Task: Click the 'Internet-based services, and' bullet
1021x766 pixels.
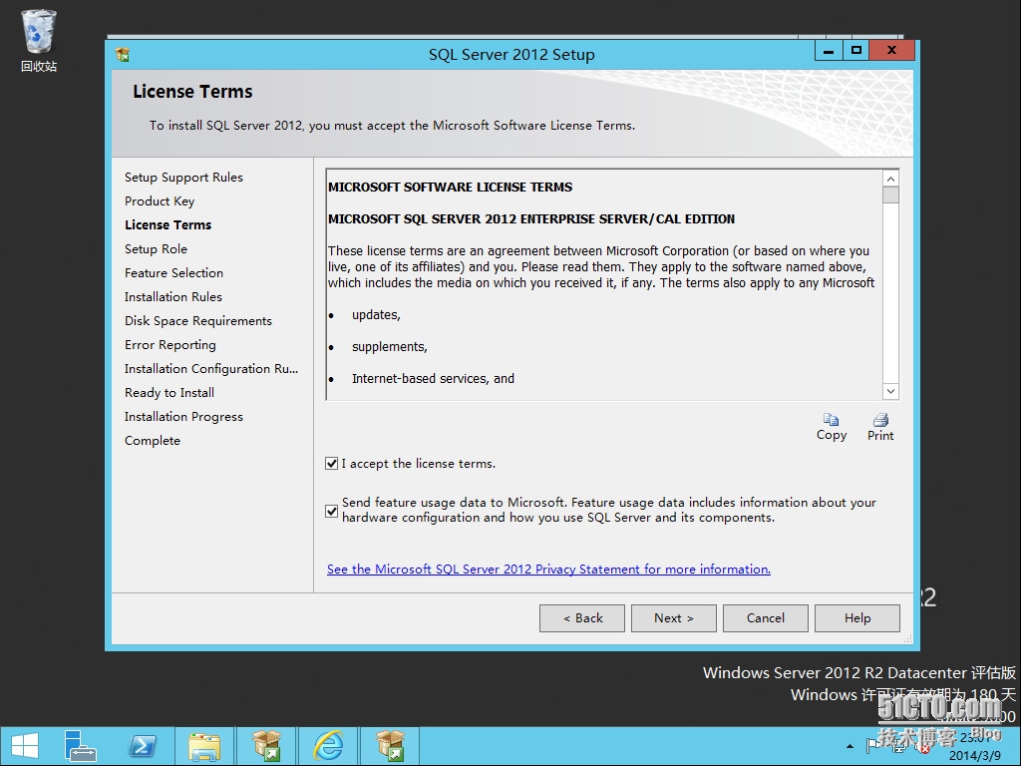Action: (433, 378)
